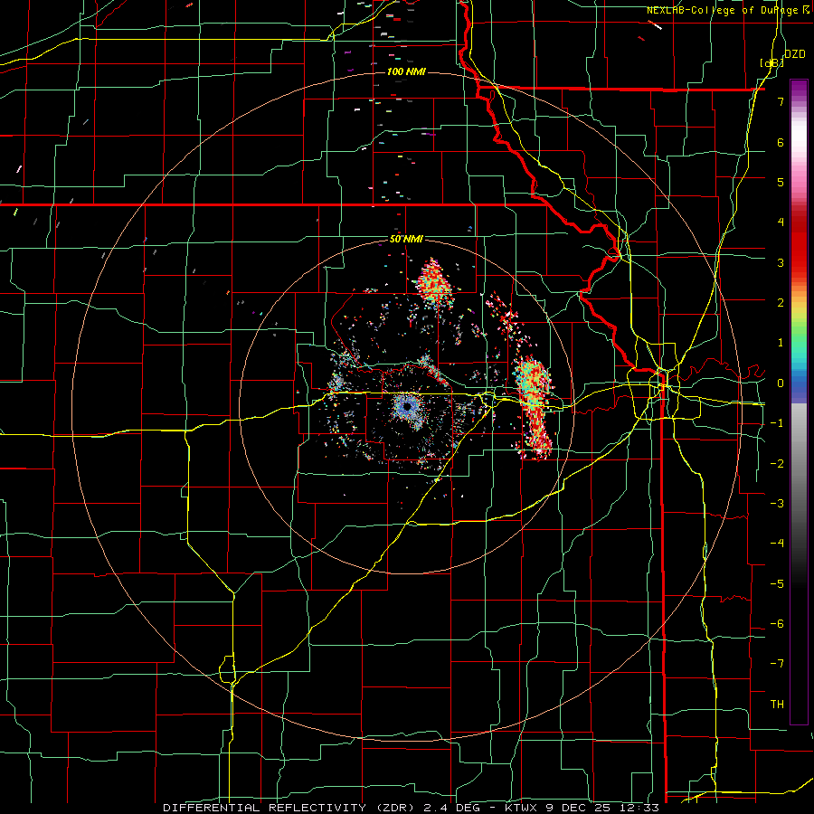
Task: Click the -4 value on the scale
Action: pyautogui.click(x=777, y=543)
